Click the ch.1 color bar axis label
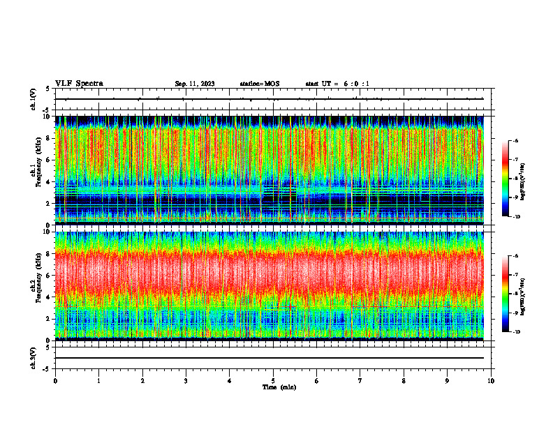 (523, 182)
